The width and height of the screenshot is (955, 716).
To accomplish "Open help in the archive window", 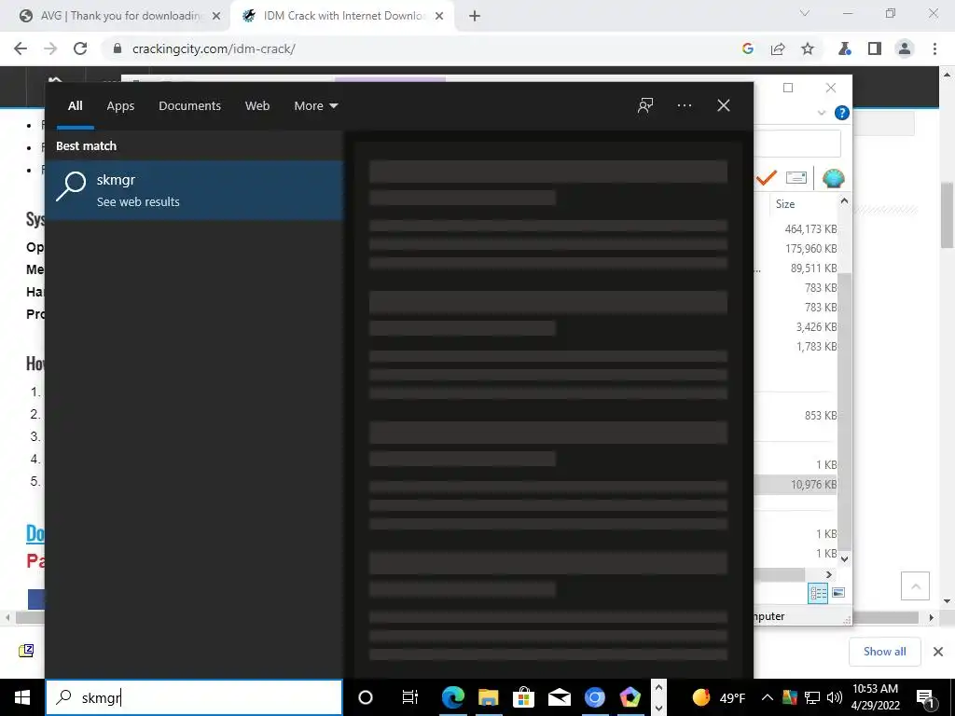I will click(842, 113).
